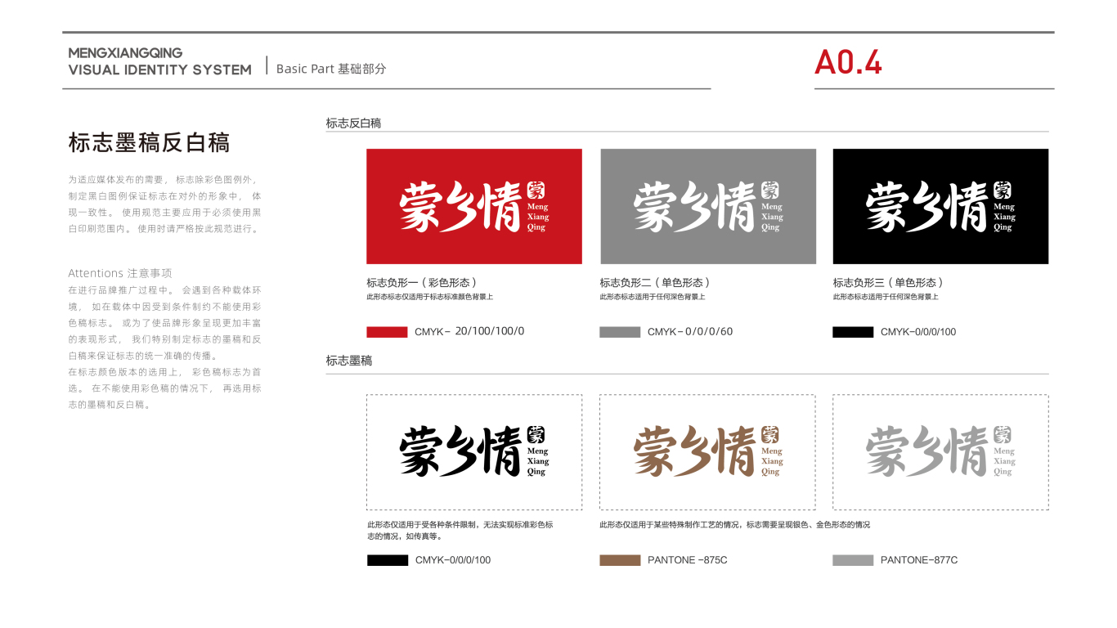Click the note under 标志负形三 caption
The image size is (1117, 628).
coord(886,297)
